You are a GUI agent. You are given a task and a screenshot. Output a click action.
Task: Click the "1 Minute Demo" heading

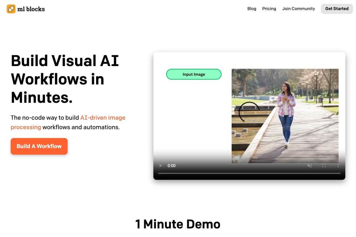(178, 224)
